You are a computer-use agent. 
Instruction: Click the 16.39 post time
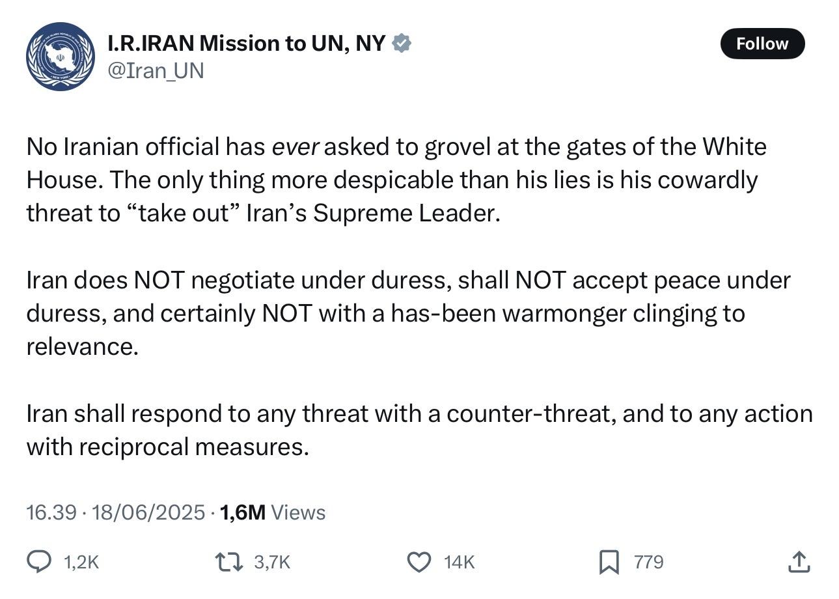pyautogui.click(x=51, y=512)
